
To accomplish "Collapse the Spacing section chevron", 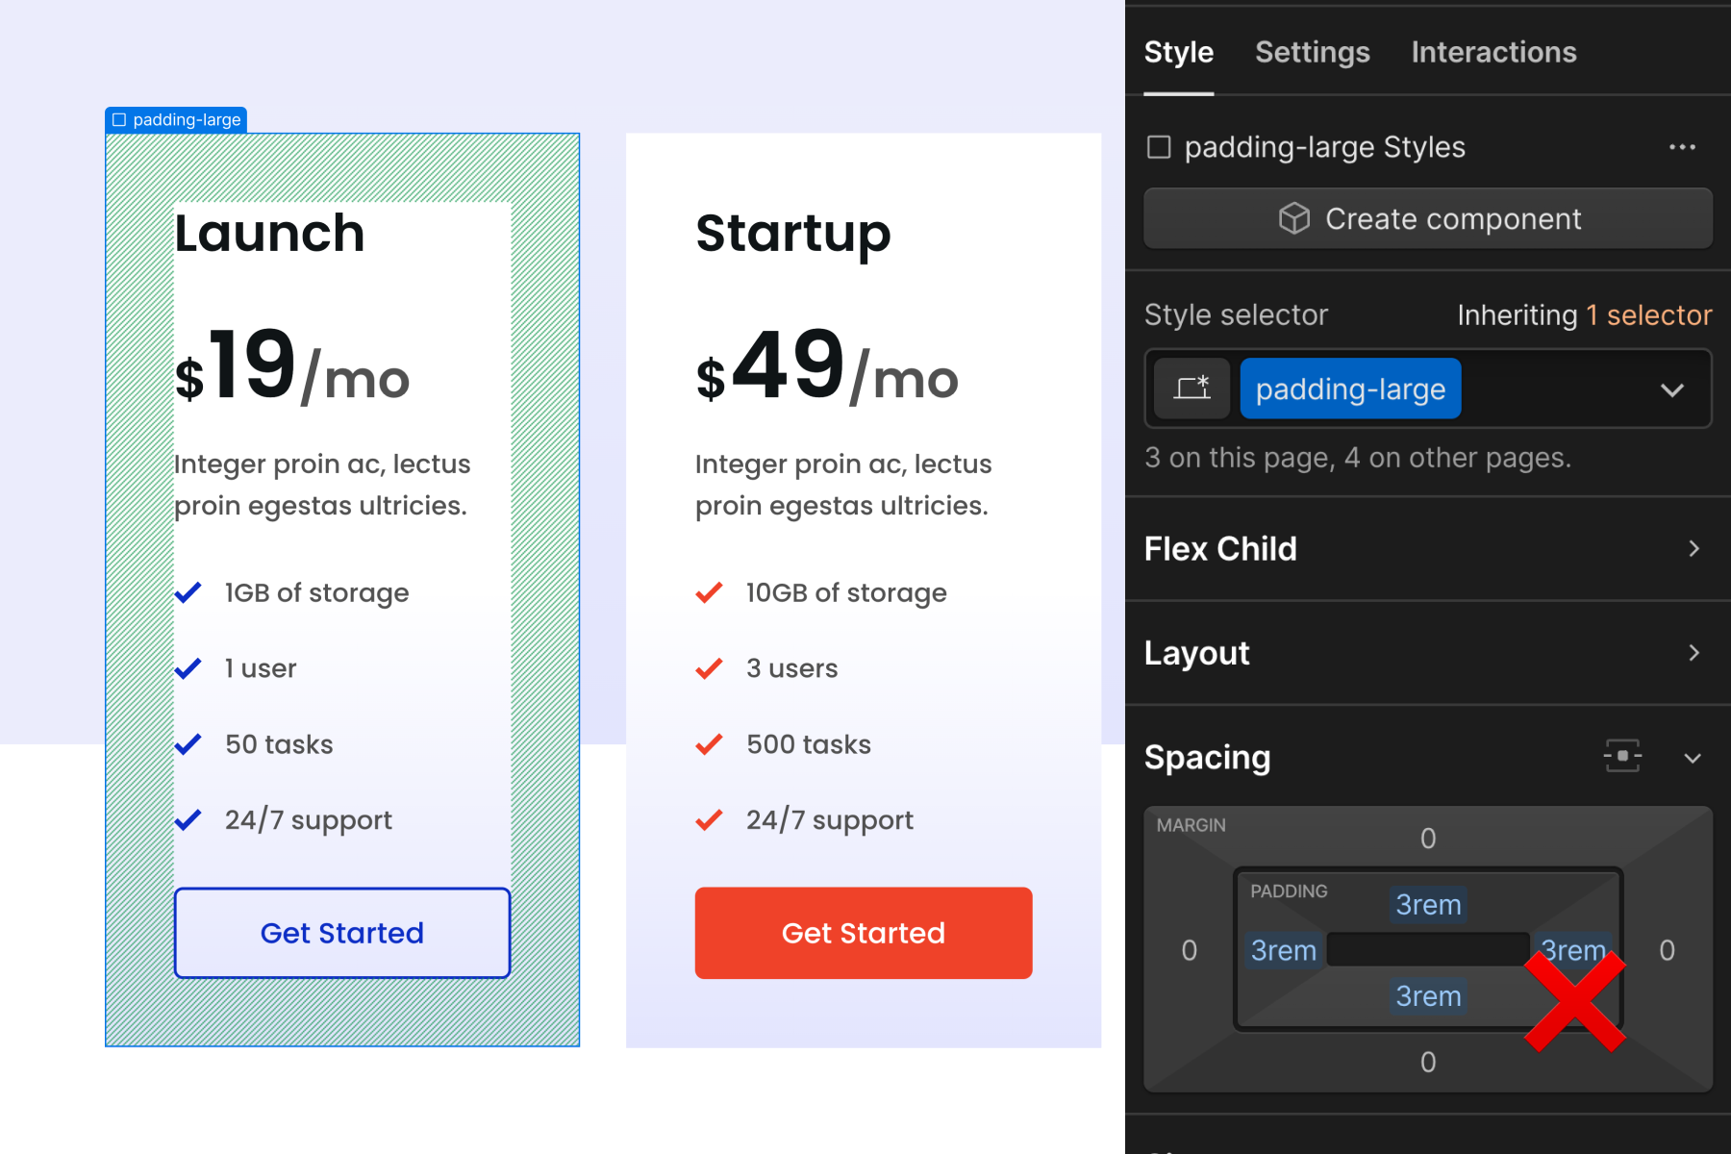I will (x=1693, y=758).
